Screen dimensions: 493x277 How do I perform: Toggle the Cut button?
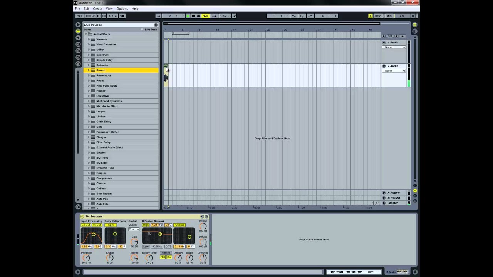tap(169, 257)
